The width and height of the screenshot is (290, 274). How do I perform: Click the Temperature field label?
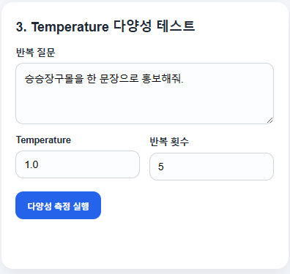[43, 140]
